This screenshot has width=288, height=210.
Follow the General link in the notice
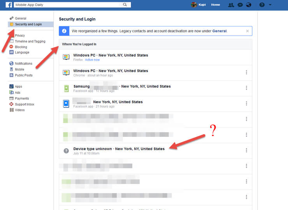(219, 31)
